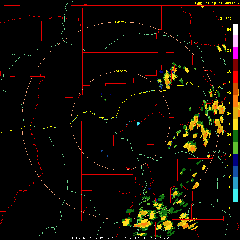Screen dimensions: 240x240
Task: Click the legend value 14
Action: click(x=229, y=166)
